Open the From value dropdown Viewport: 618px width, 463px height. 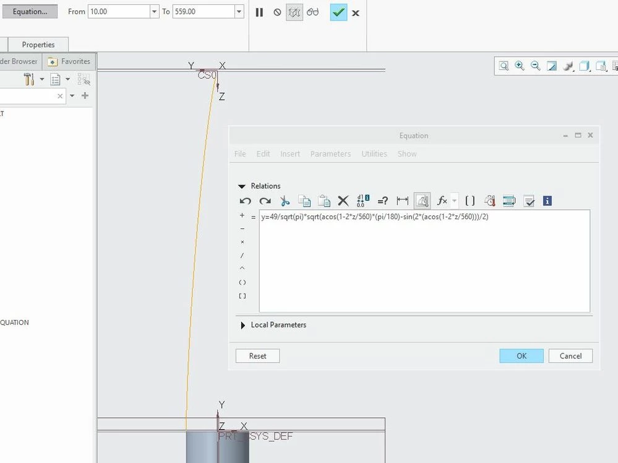coord(154,12)
